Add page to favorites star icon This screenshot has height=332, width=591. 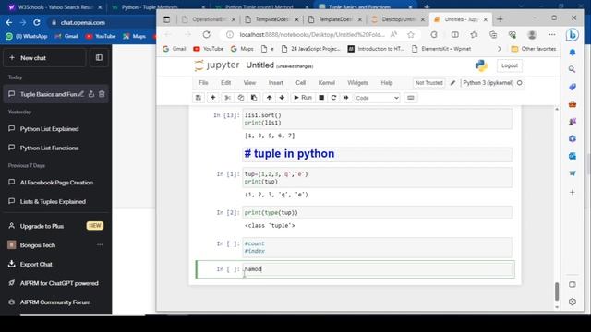[410, 35]
